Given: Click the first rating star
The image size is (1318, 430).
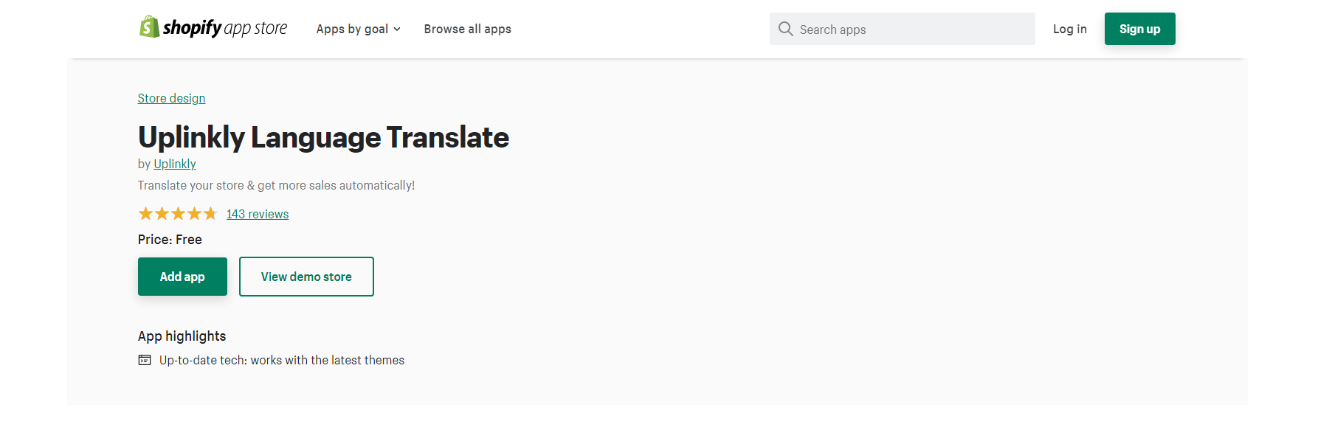Looking at the screenshot, I should (x=145, y=213).
